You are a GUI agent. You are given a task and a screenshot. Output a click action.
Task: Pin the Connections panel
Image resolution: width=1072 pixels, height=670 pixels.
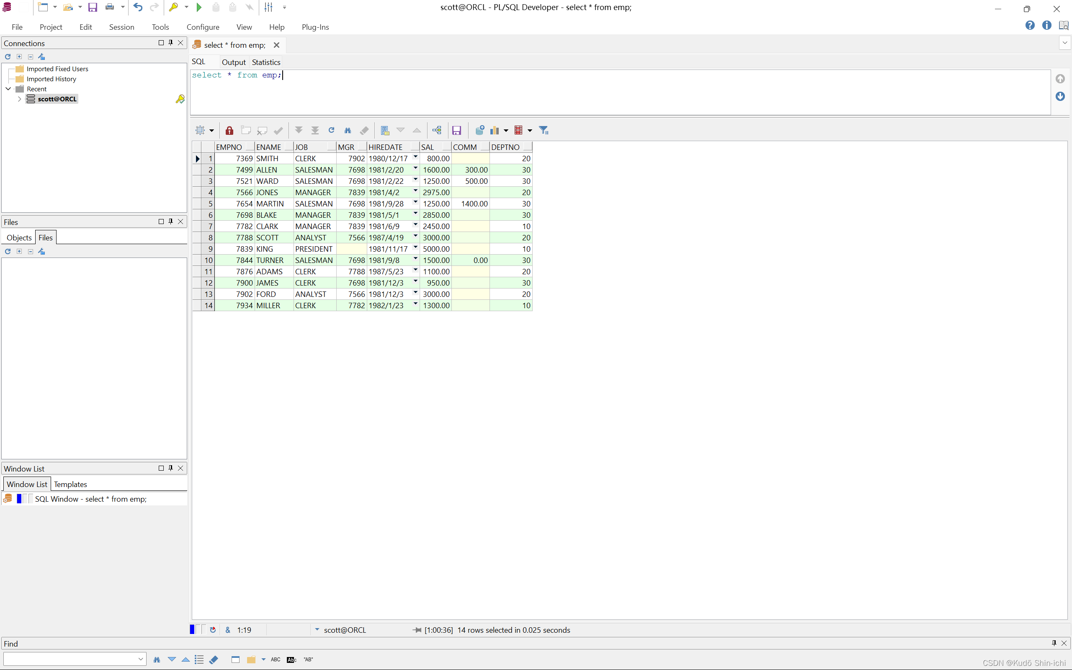coord(170,43)
